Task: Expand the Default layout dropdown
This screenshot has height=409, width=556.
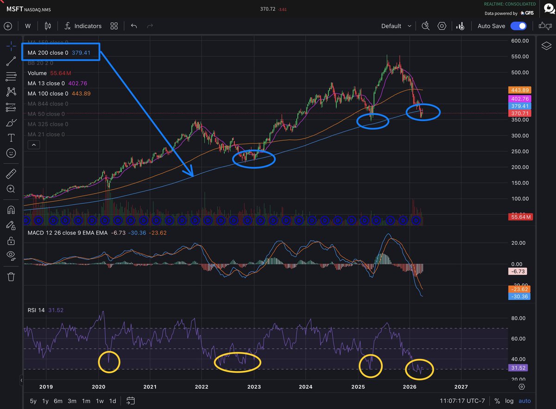Action: 396,26
